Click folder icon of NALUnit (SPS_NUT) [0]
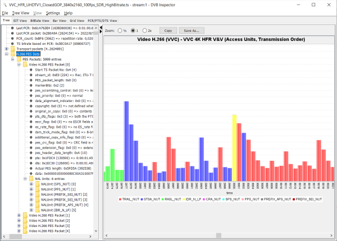337x241 pixels. click(37, 184)
